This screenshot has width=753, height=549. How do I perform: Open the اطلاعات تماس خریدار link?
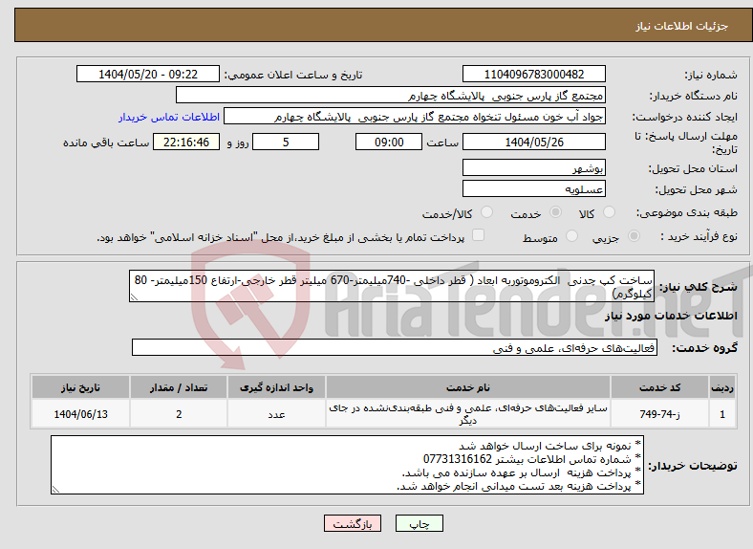pyautogui.click(x=169, y=117)
